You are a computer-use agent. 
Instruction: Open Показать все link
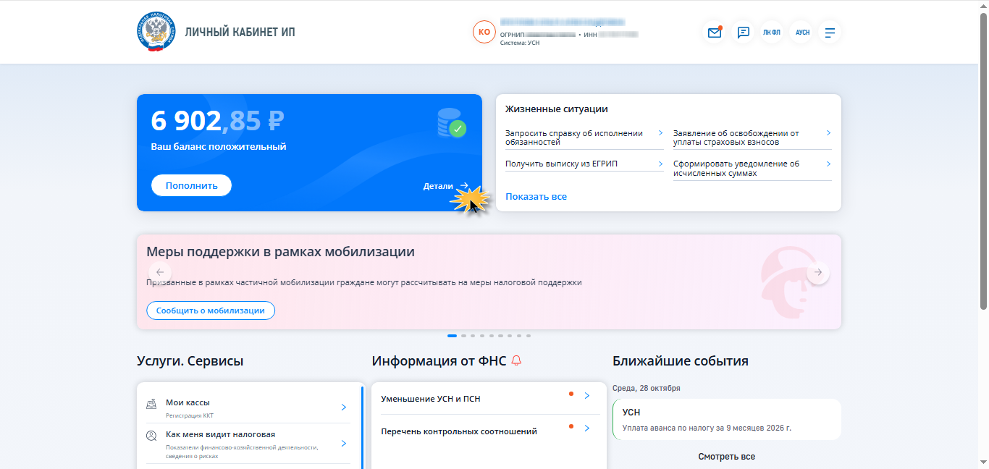pyautogui.click(x=536, y=197)
